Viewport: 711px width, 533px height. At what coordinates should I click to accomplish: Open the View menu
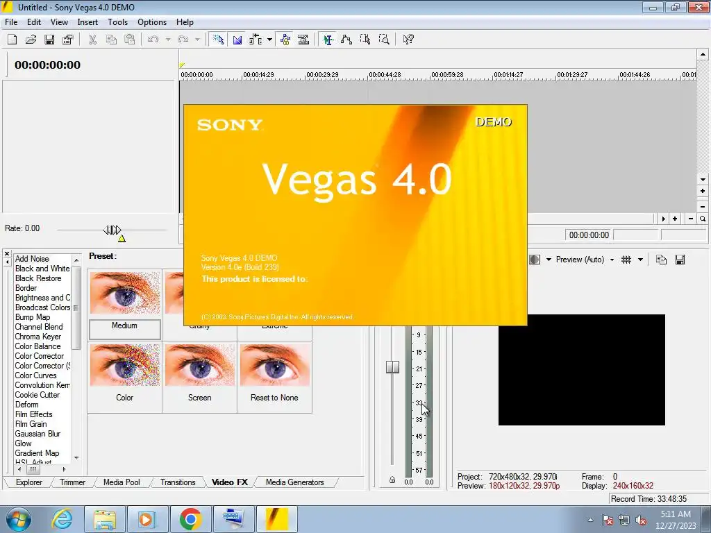pos(59,22)
